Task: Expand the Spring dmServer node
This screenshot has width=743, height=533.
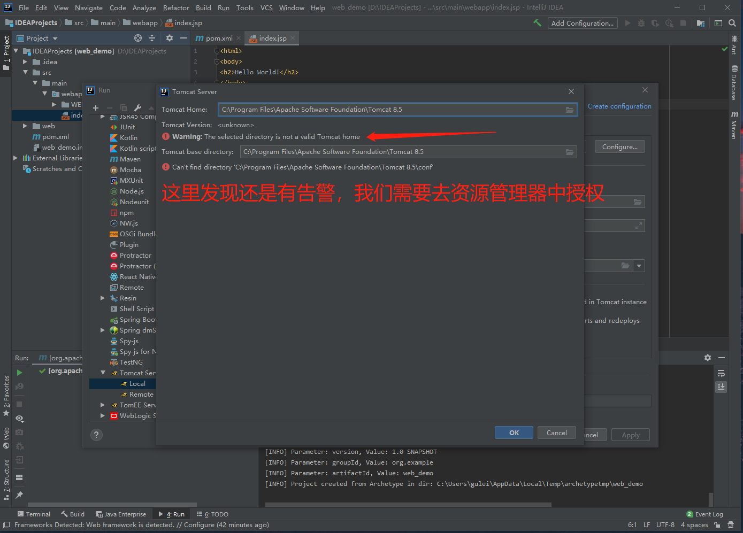Action: click(102, 330)
